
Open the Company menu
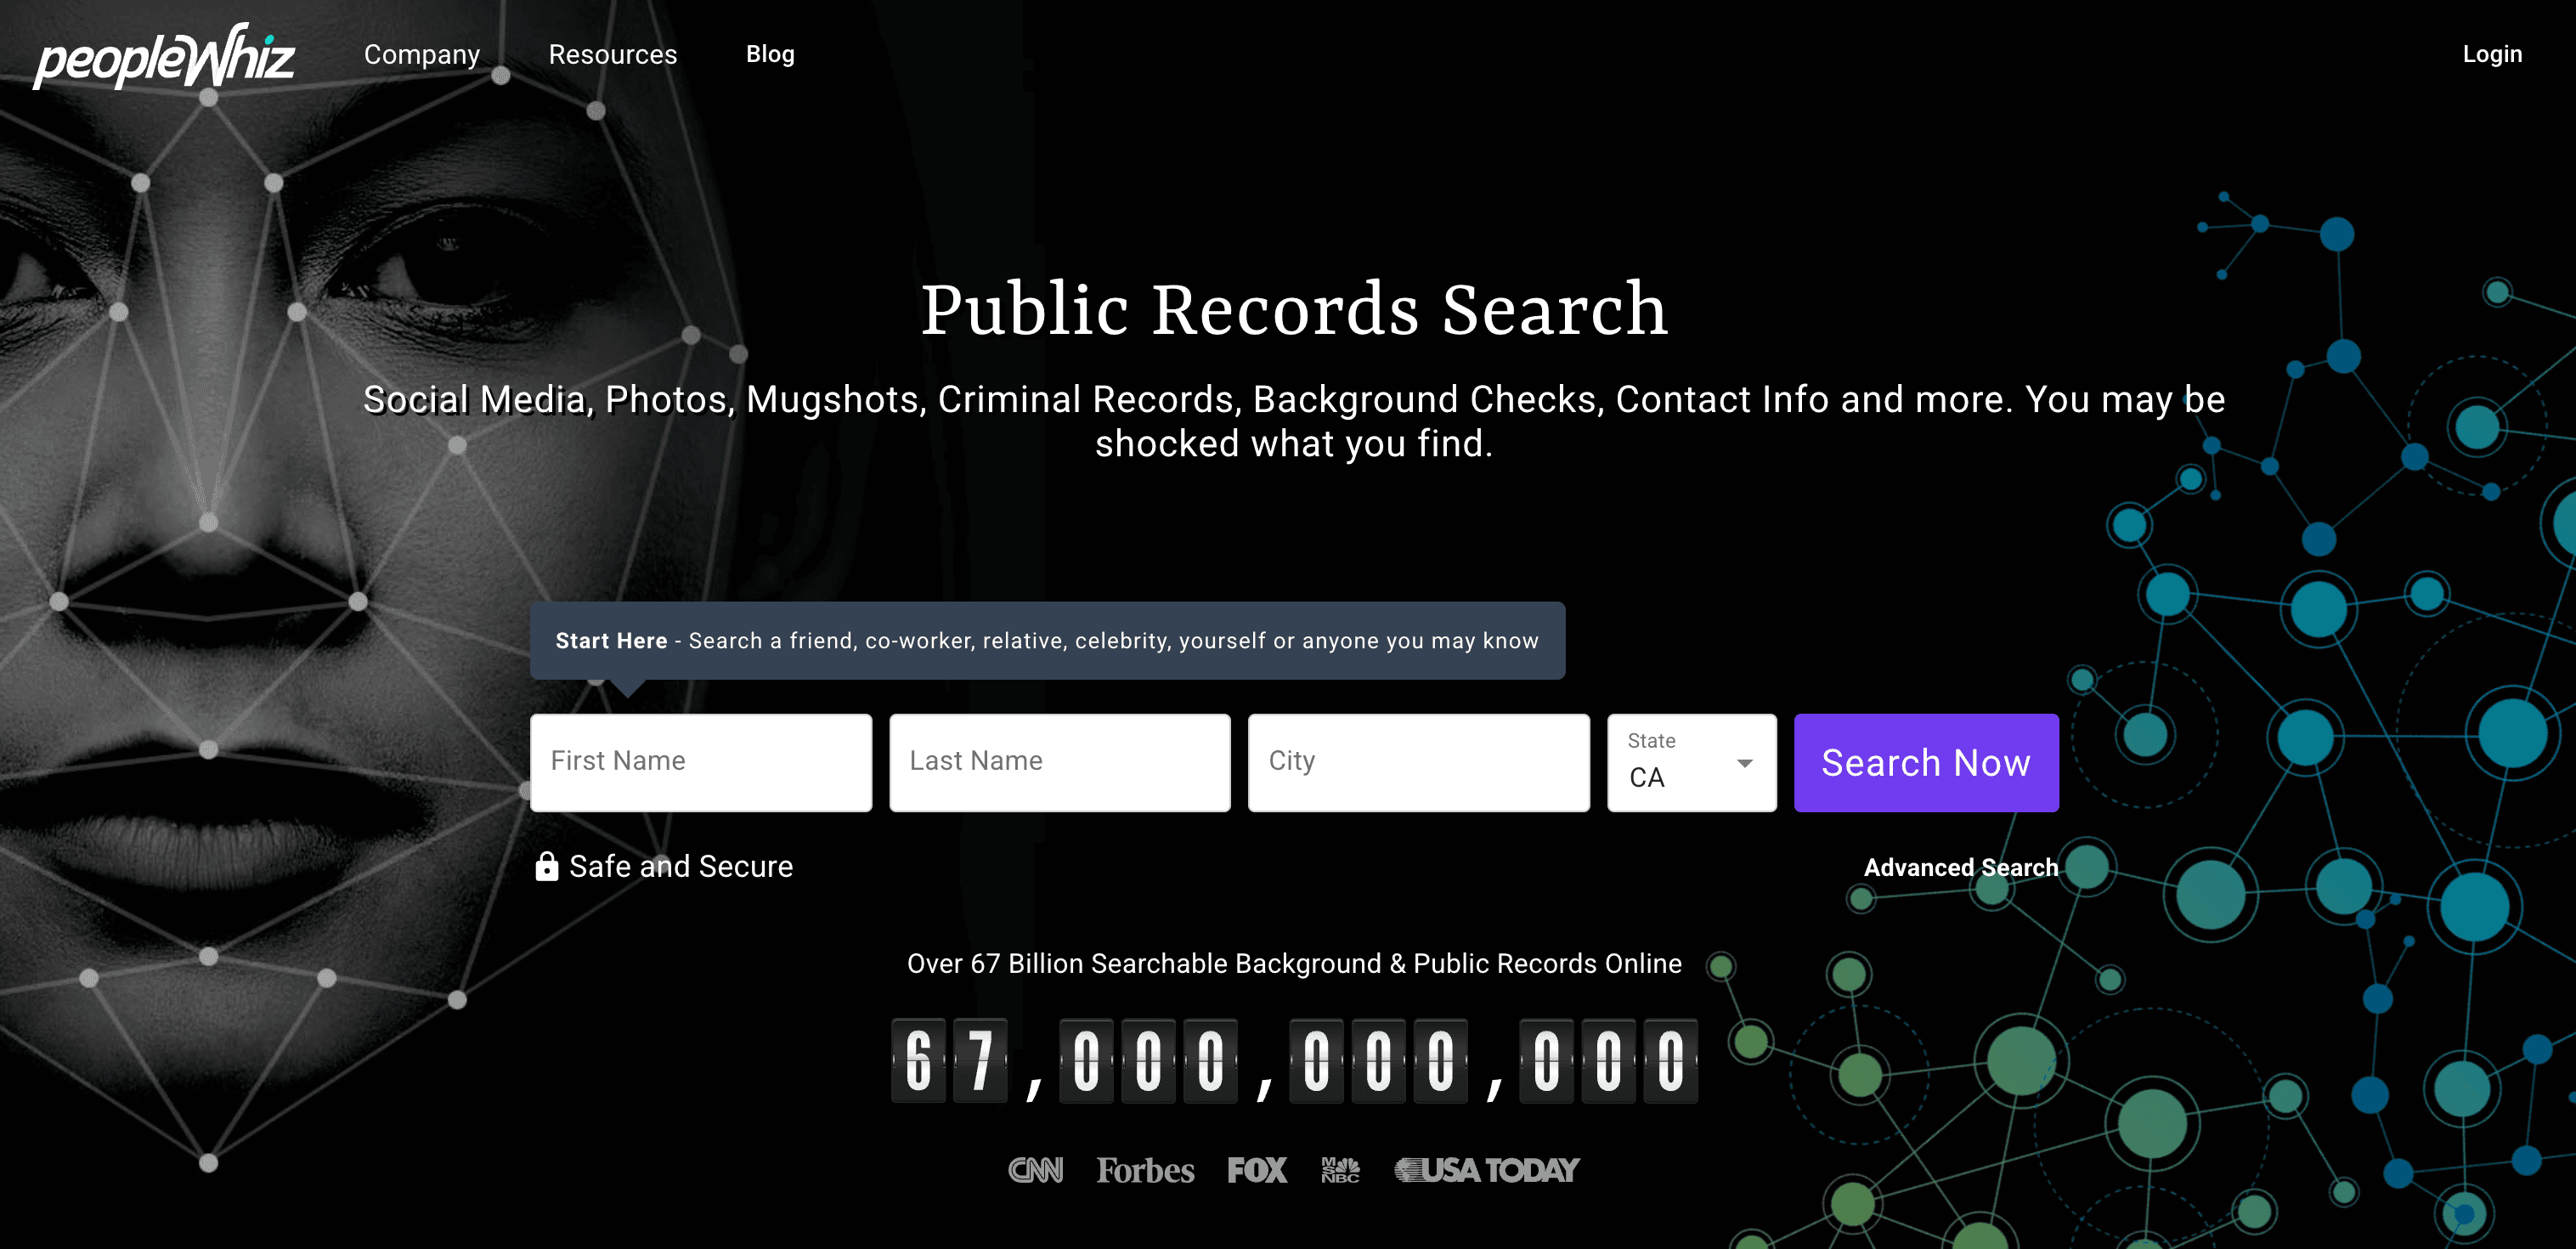pos(422,54)
